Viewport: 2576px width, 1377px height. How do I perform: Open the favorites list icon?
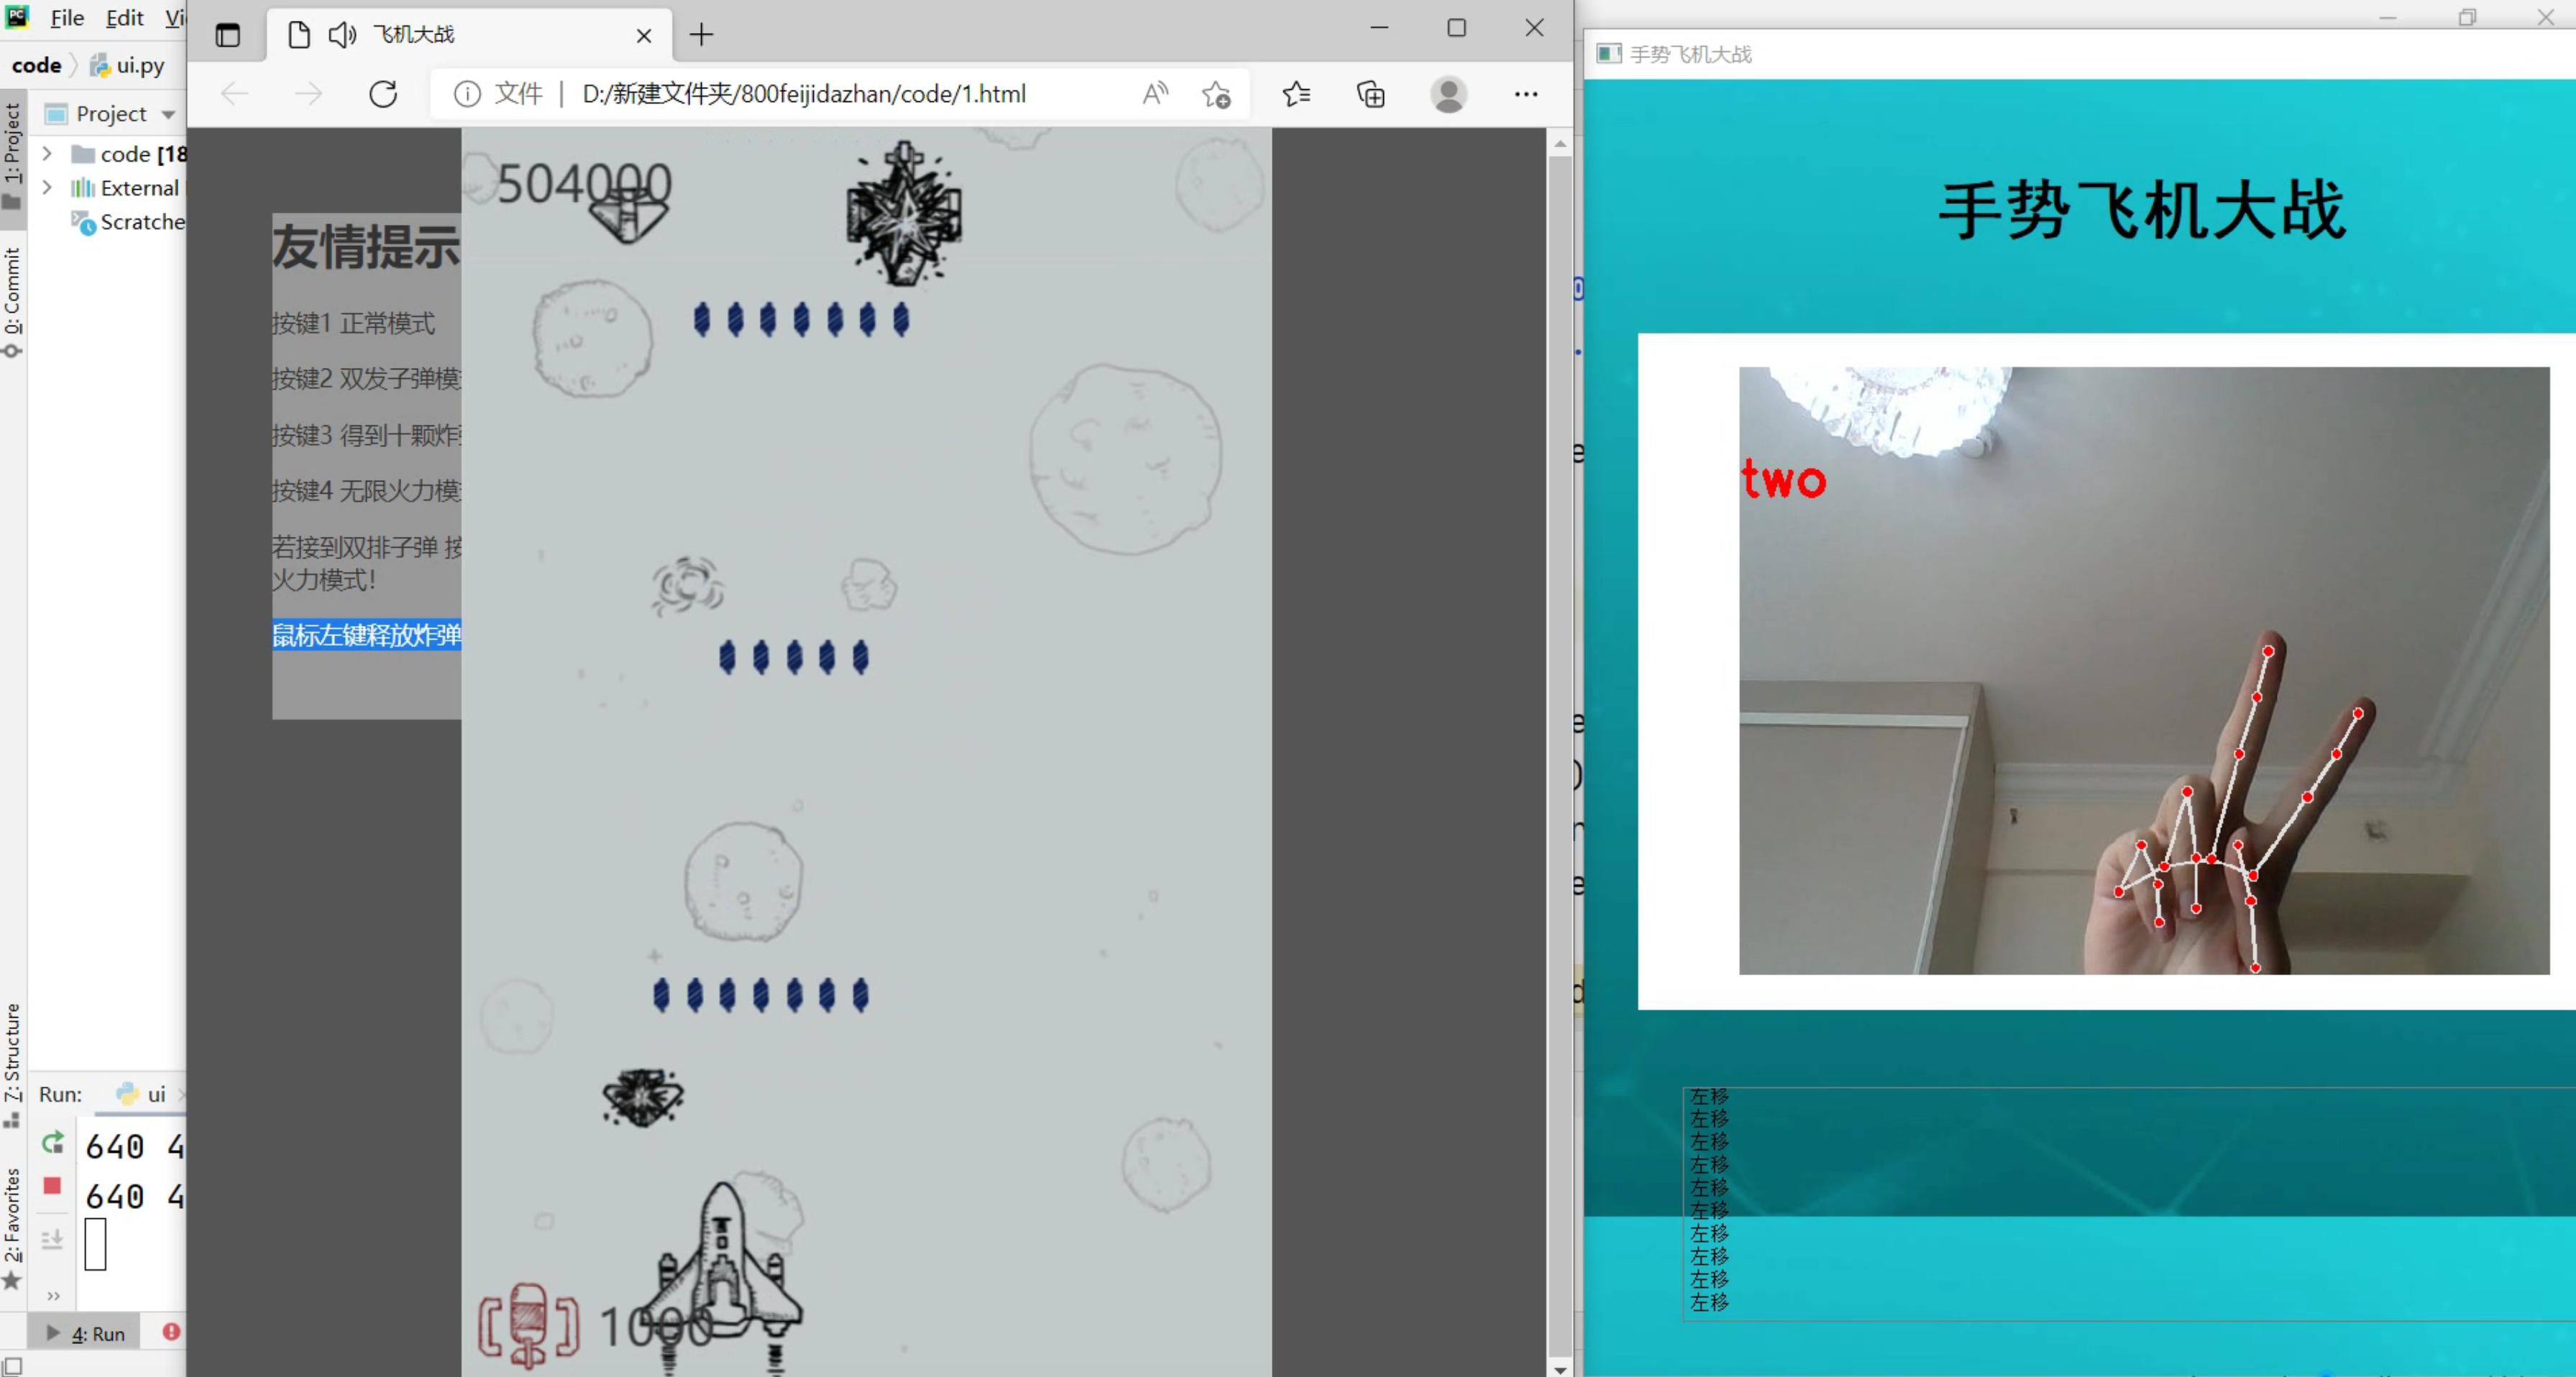(x=1296, y=94)
